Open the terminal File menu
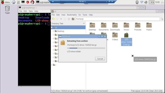Screen dimensions: 165x93 pyautogui.click(x=20, y=11)
